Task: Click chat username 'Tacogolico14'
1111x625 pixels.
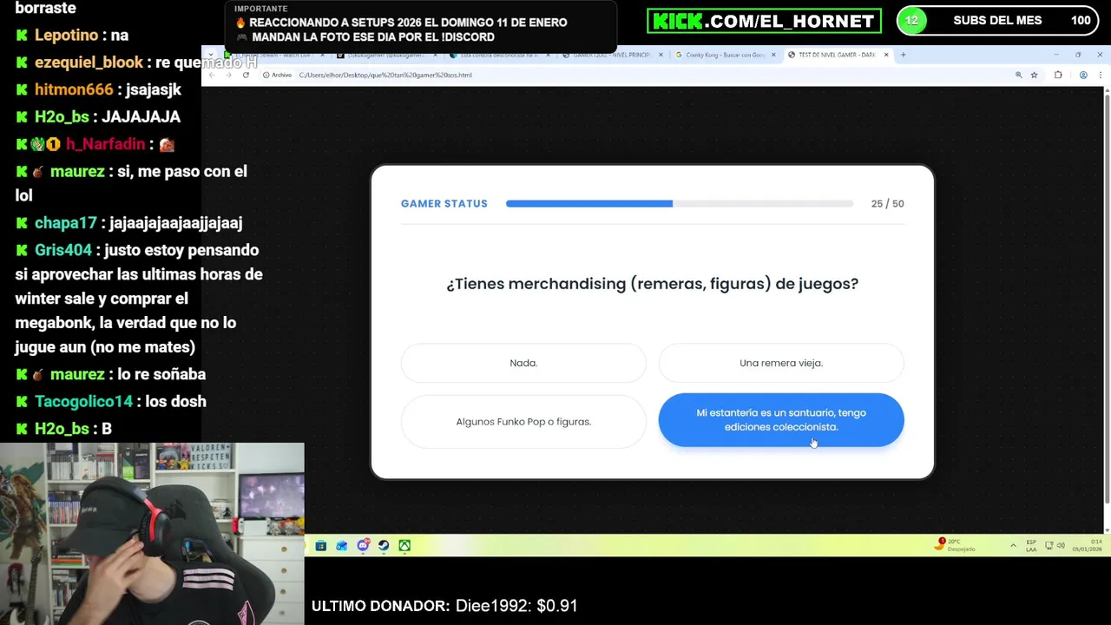Action: [x=83, y=402]
